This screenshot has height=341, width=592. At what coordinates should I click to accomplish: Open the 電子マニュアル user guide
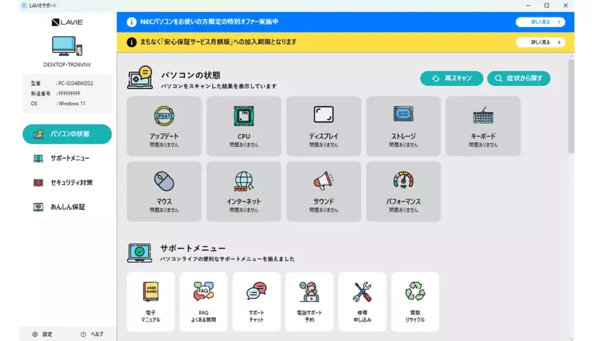(151, 301)
